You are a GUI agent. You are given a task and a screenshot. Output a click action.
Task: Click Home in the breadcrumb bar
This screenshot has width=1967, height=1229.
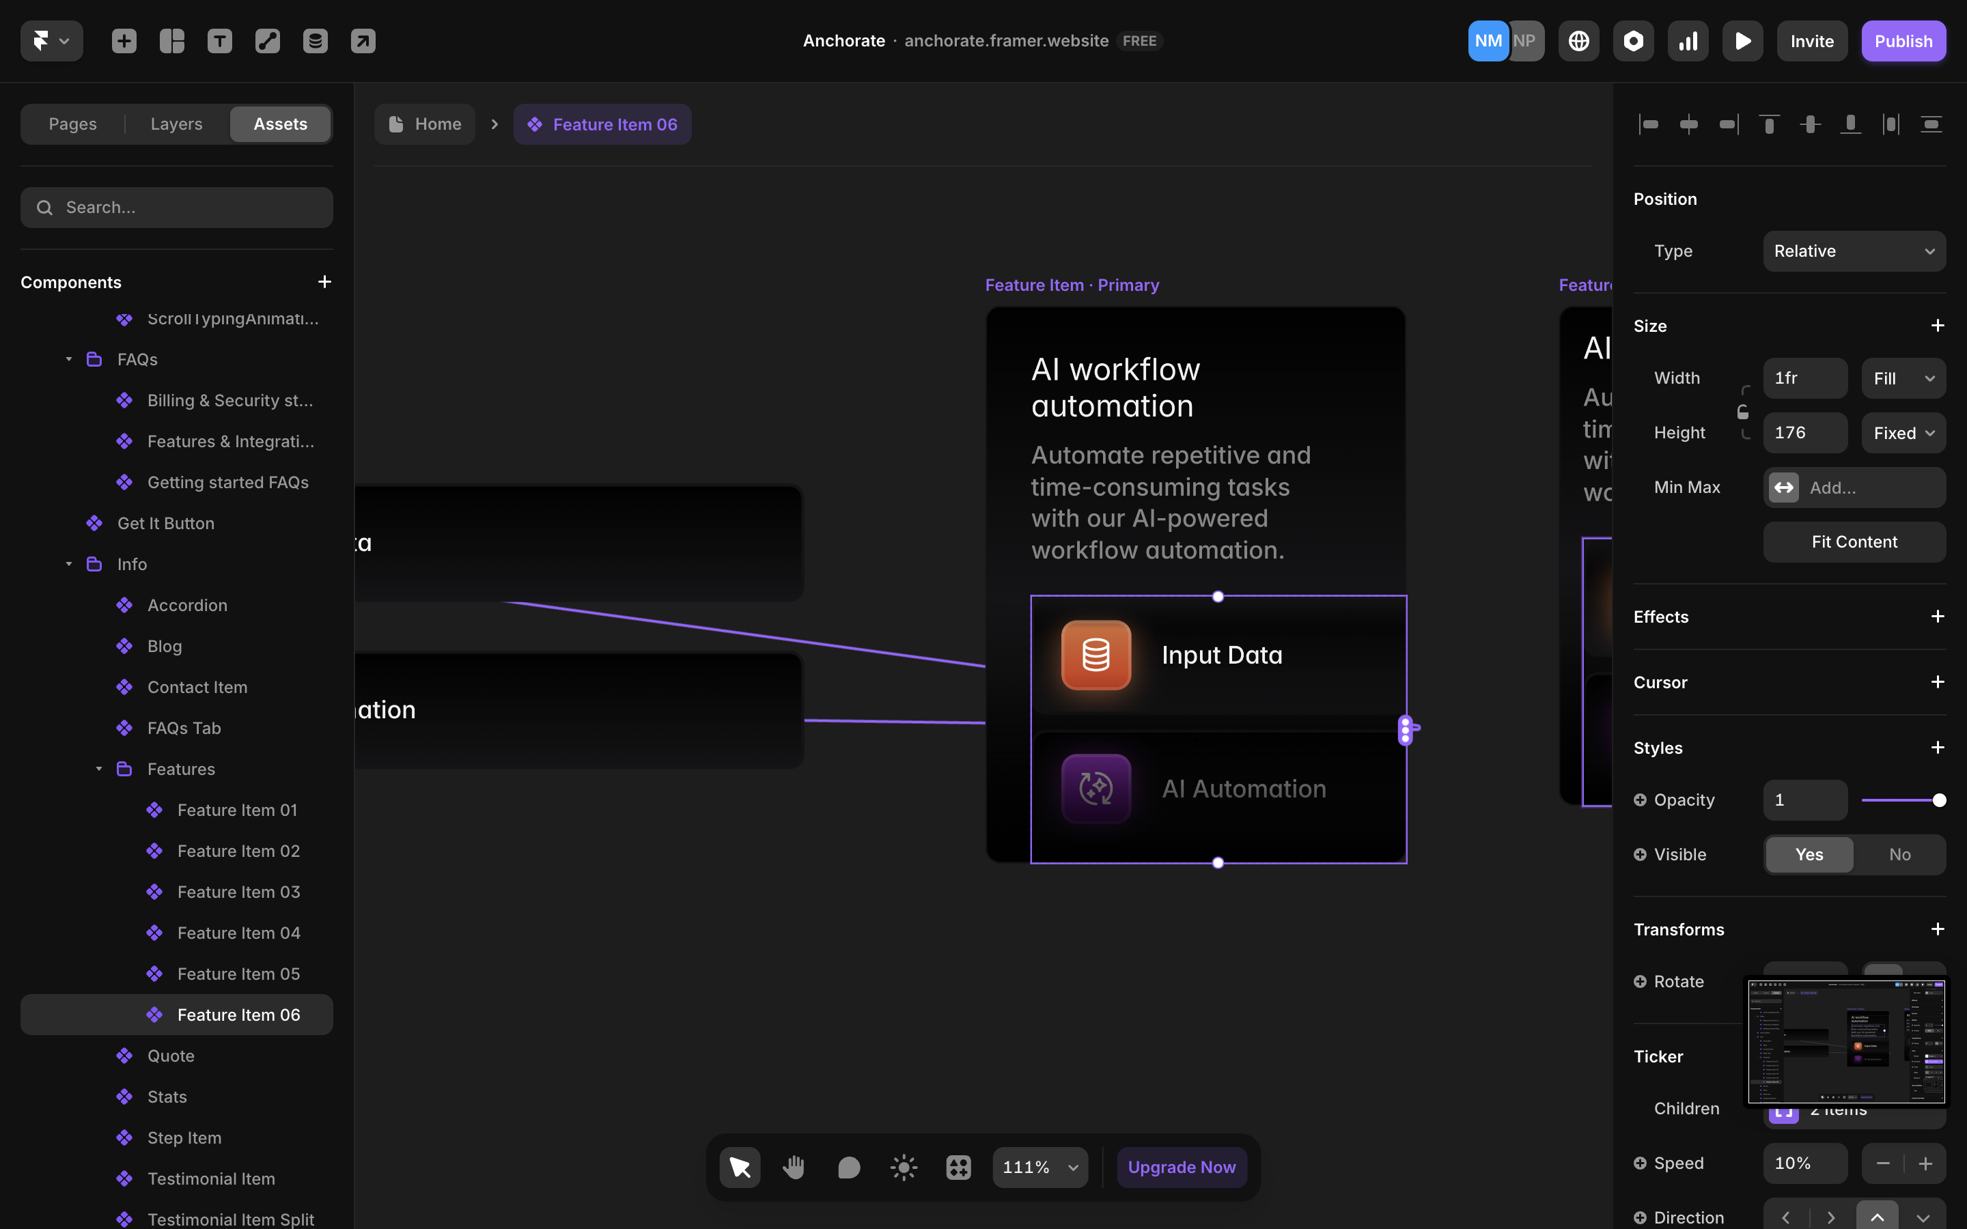click(x=425, y=124)
